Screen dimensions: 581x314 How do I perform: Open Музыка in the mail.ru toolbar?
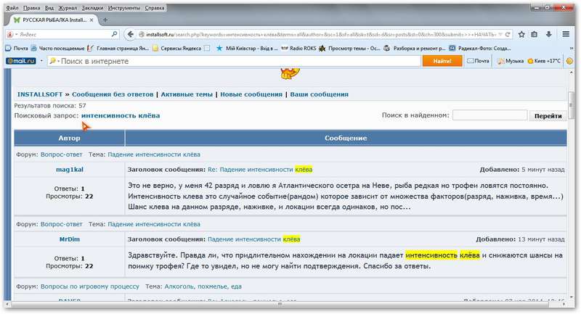[511, 61]
